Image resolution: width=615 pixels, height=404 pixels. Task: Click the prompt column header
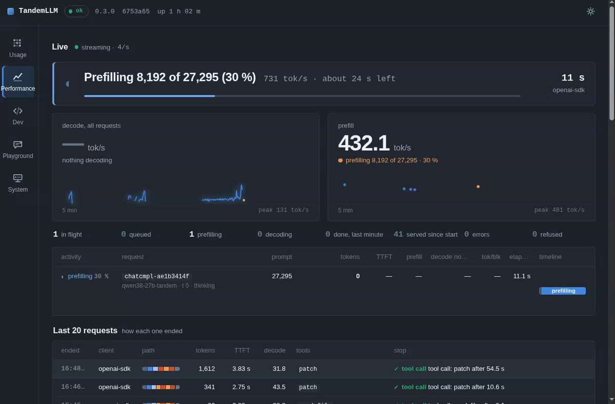click(x=282, y=257)
